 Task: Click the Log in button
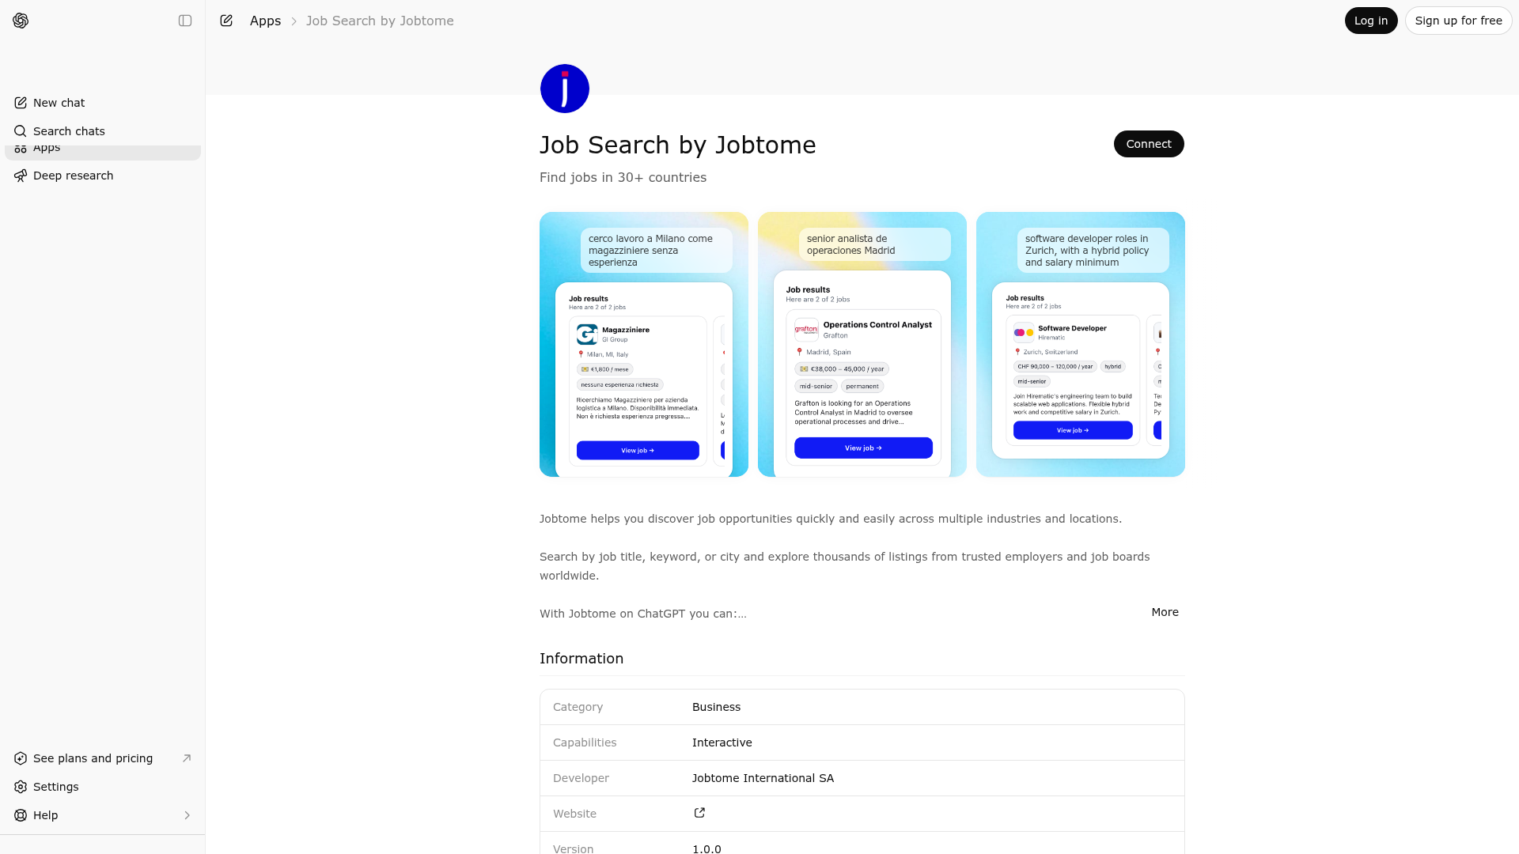pos(1371,21)
